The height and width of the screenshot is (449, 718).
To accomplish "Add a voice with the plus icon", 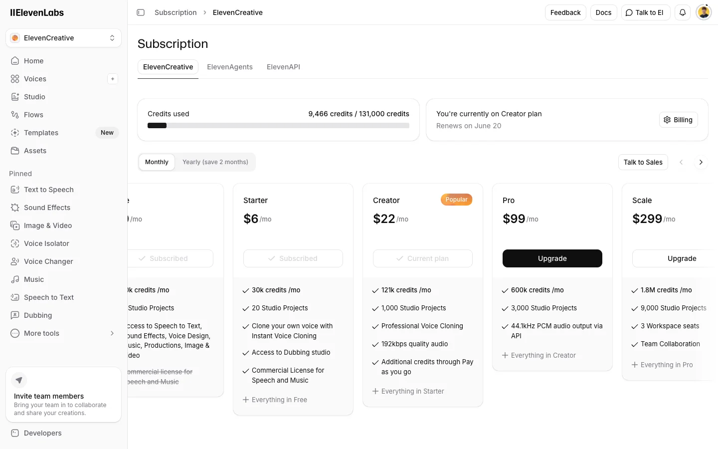I will click(113, 79).
